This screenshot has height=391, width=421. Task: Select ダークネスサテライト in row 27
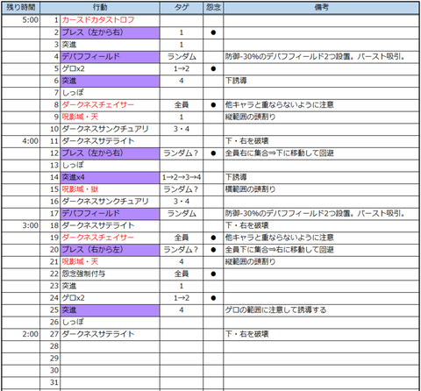110,334
